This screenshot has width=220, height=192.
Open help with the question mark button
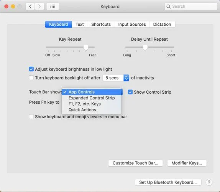[x=209, y=182]
